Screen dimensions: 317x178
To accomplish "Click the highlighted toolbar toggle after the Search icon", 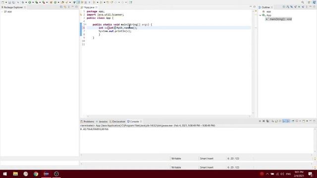I will (x=78, y=2).
